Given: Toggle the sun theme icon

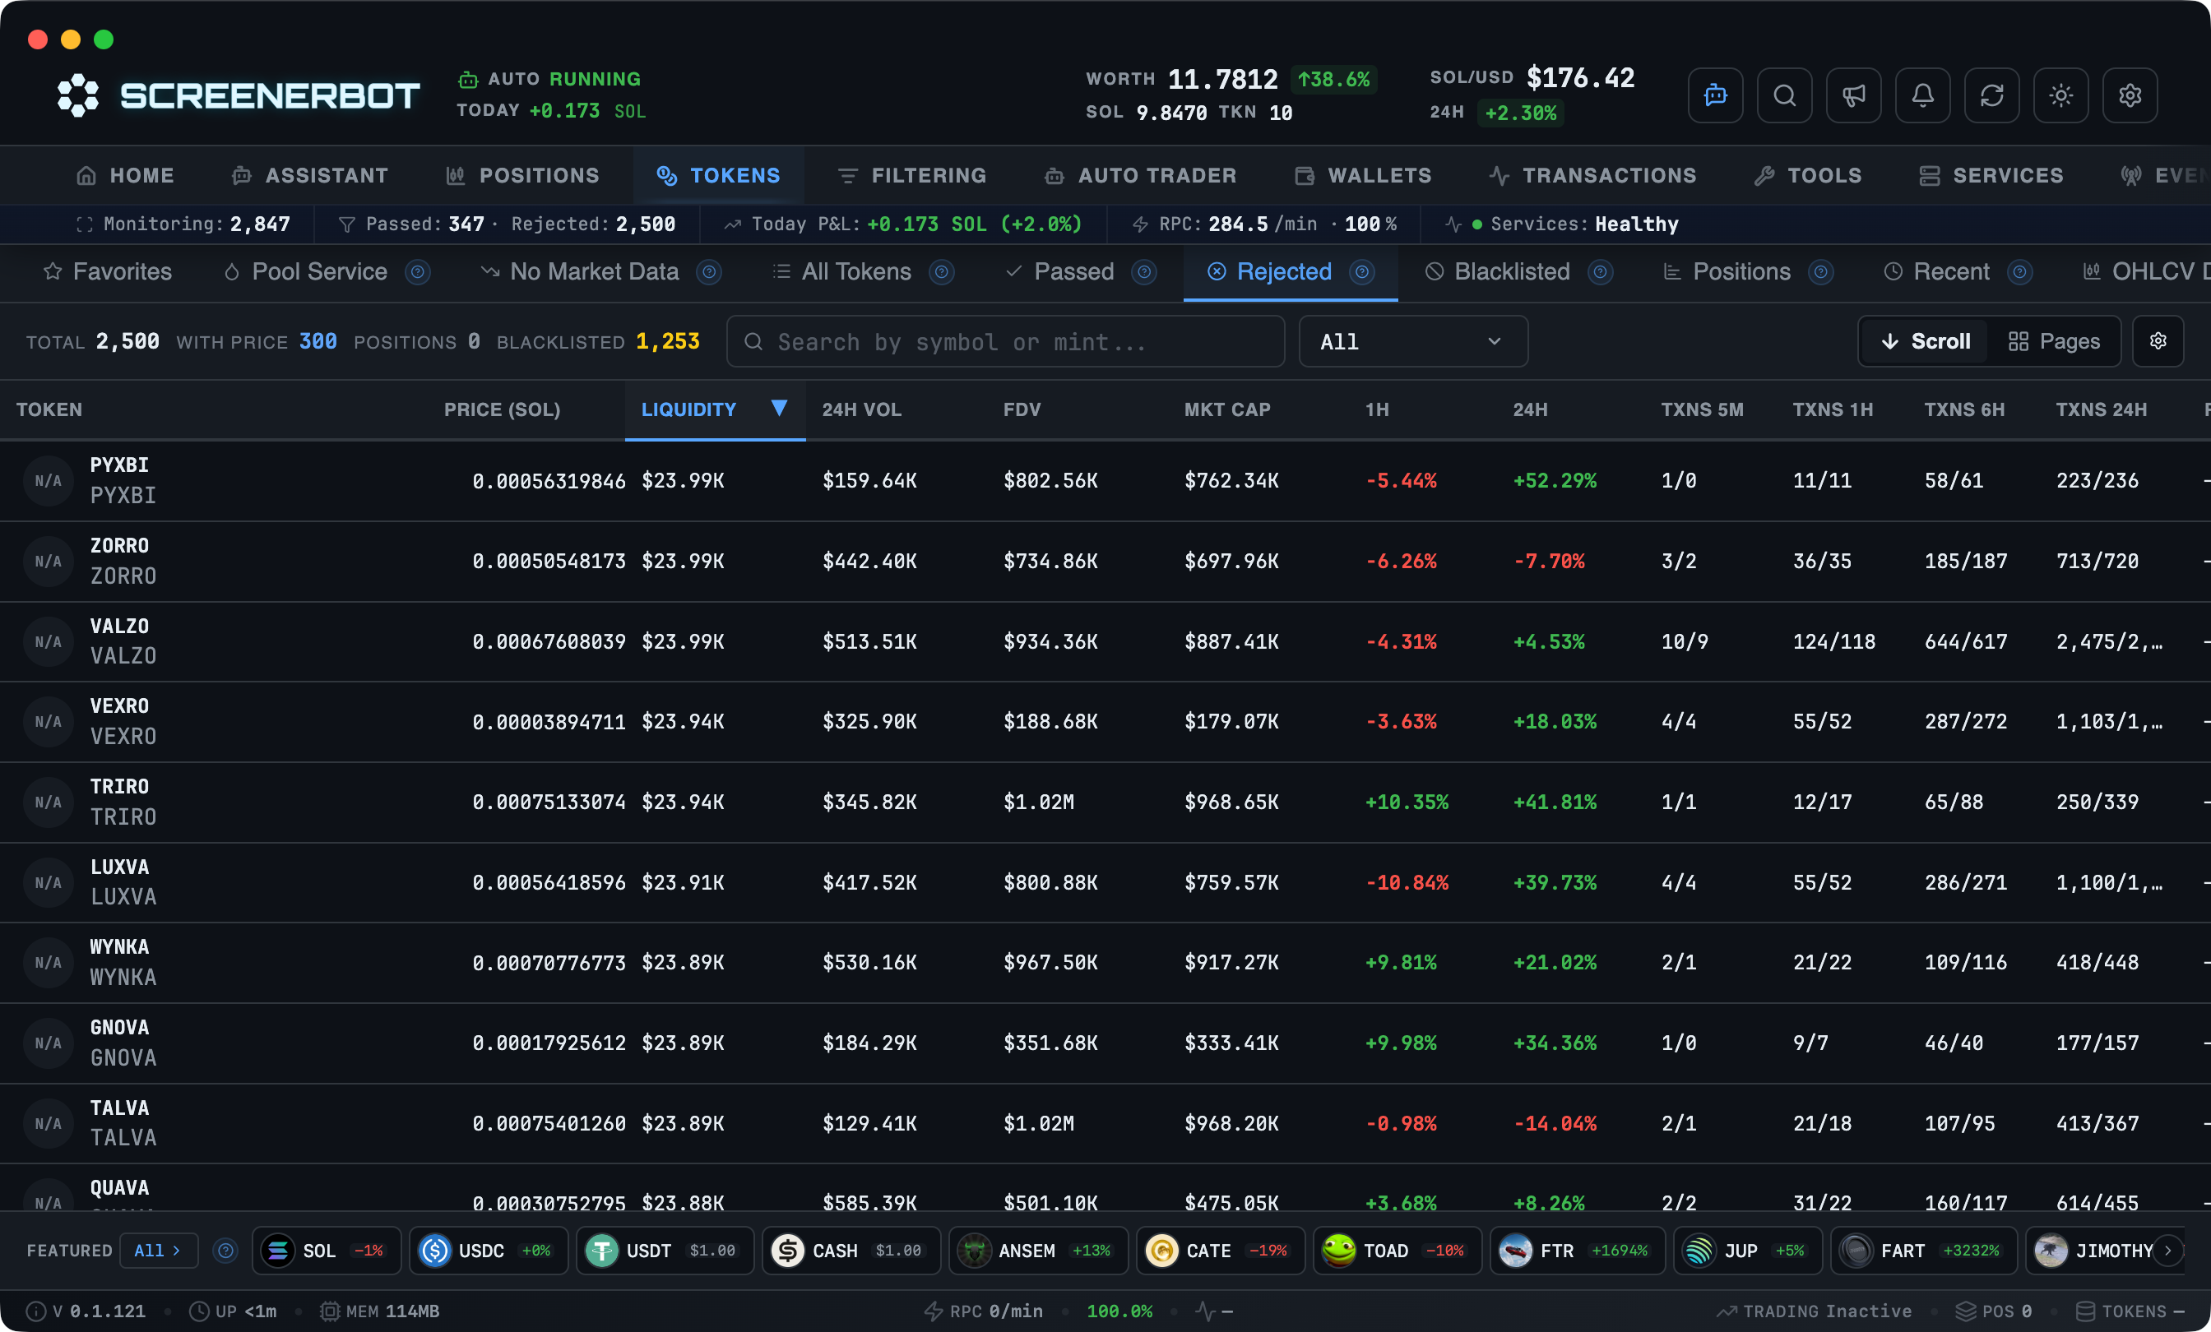Looking at the screenshot, I should (2060, 95).
